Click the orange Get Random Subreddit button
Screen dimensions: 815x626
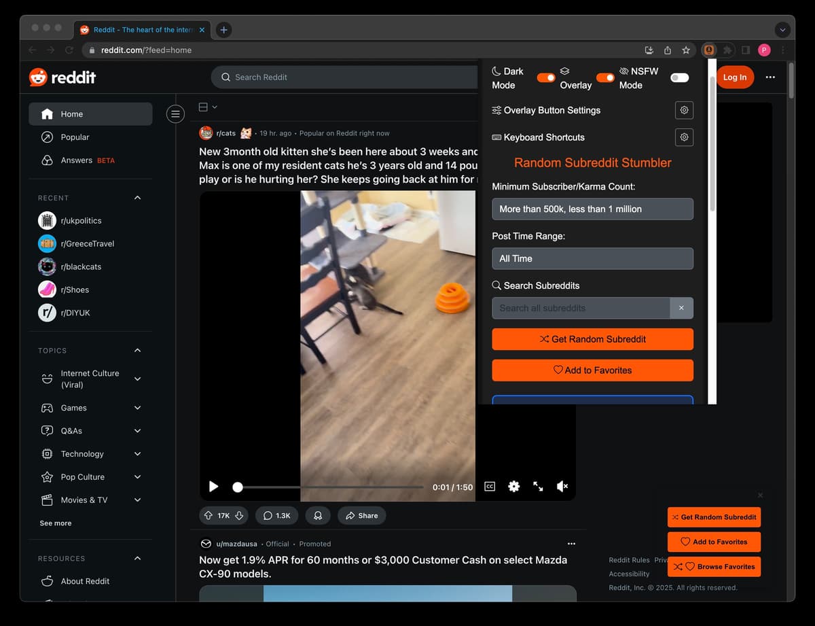pos(592,339)
